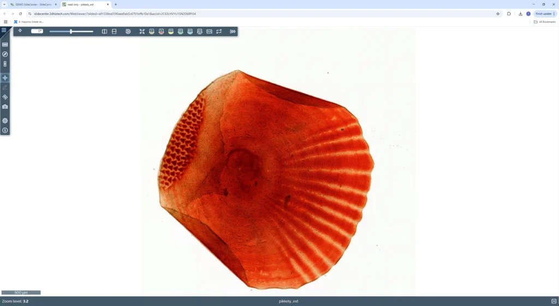This screenshot has width=559, height=306.
Task: Click the fit-to-screen arrows icon
Action: (142, 31)
